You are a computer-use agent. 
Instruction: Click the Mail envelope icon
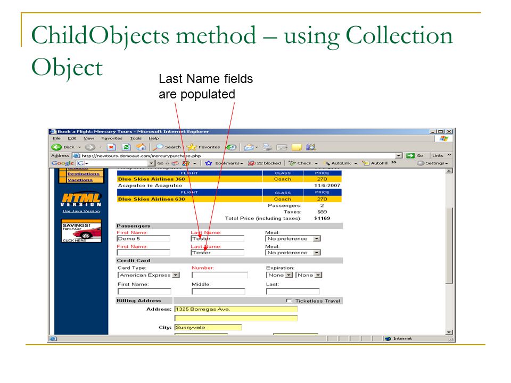(249, 147)
